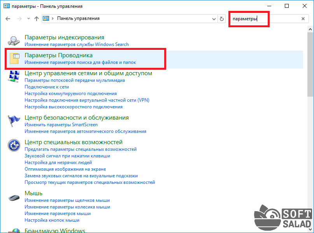Click the Ease of Access Center icon
This screenshot has height=233, width=314.
14,145
